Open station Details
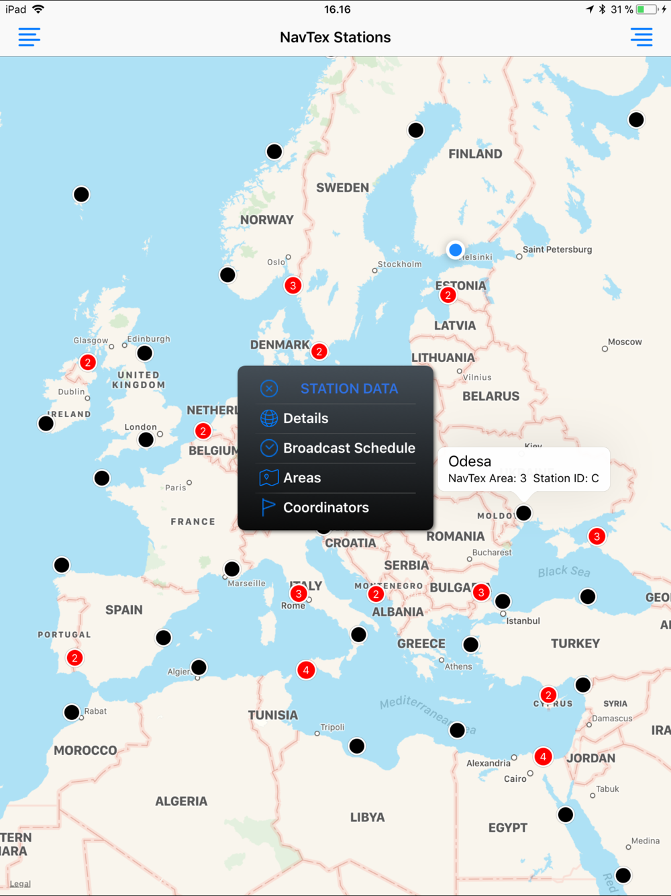The width and height of the screenshot is (671, 896). (x=335, y=418)
